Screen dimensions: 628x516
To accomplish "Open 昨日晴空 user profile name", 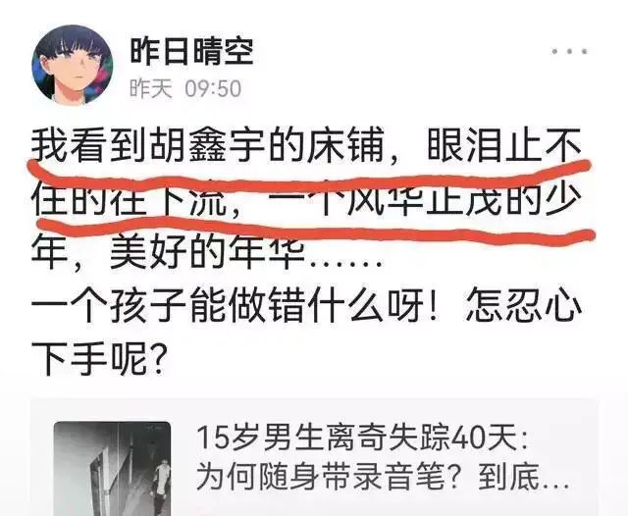I will coord(192,52).
